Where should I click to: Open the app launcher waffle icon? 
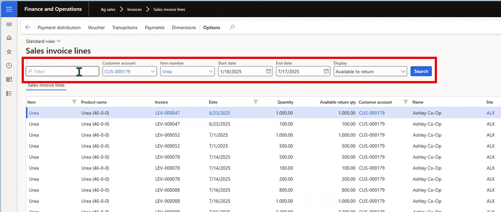click(x=9, y=9)
